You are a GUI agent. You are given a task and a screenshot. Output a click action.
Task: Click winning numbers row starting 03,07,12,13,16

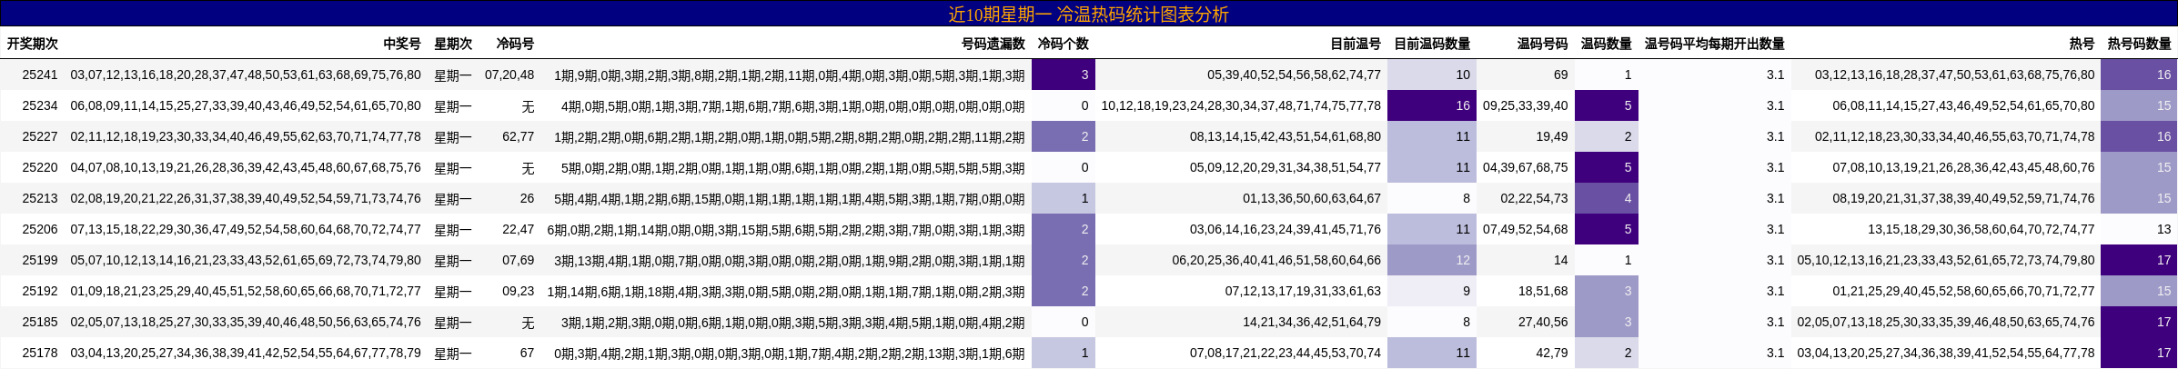tap(246, 75)
